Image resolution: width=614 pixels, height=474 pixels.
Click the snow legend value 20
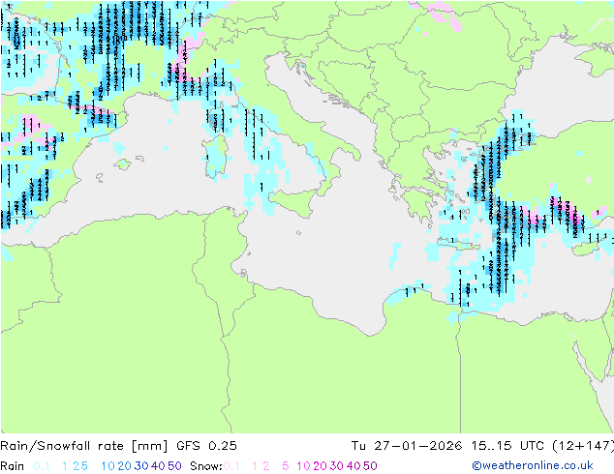[x=320, y=466]
